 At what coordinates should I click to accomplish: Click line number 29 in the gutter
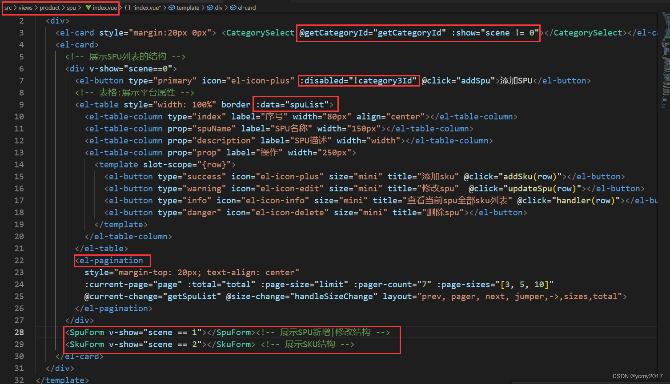pyautogui.click(x=19, y=344)
